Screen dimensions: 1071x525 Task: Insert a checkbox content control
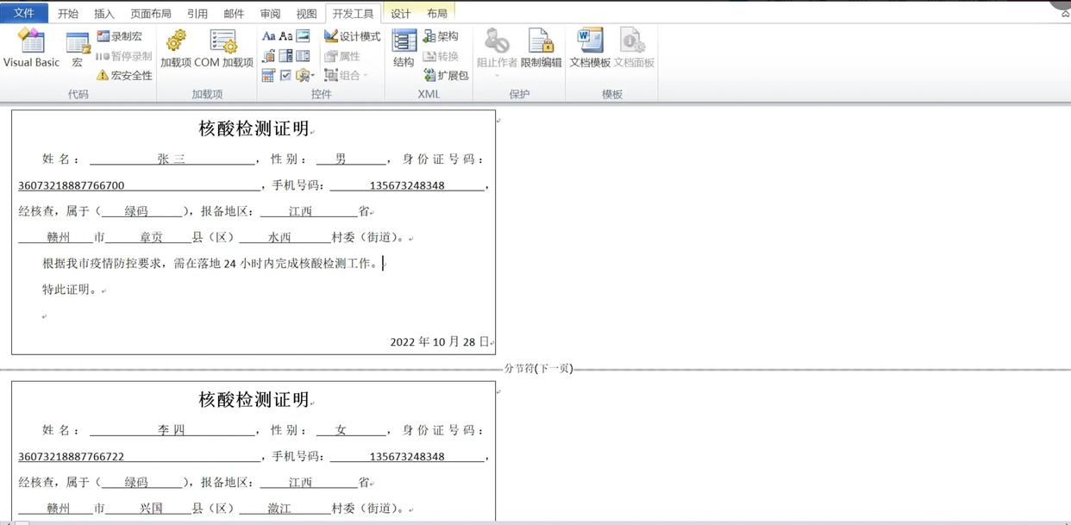[285, 76]
